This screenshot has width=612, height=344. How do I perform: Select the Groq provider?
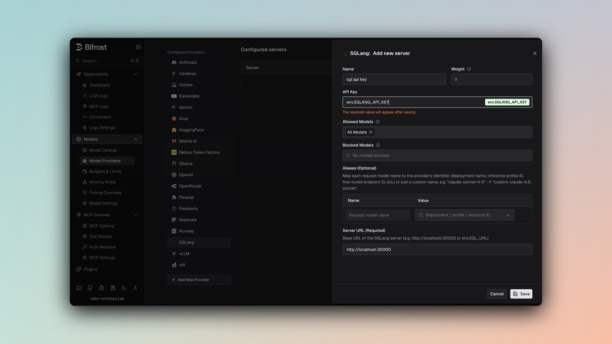click(199, 119)
